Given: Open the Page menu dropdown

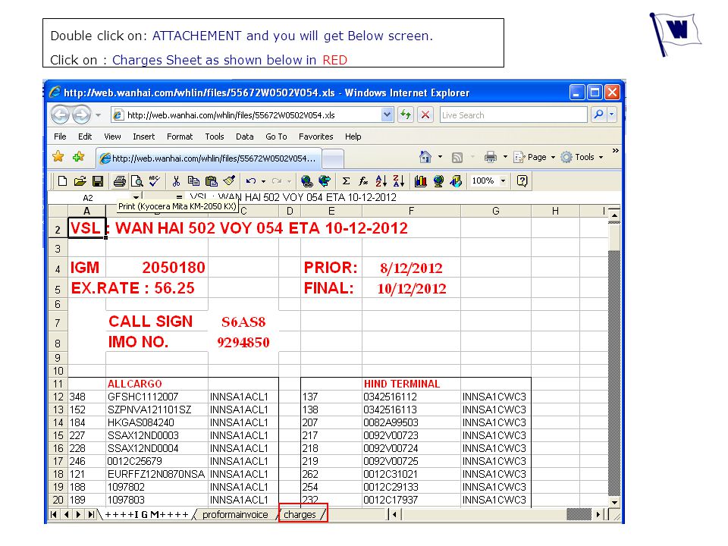Looking at the screenshot, I should [x=535, y=158].
